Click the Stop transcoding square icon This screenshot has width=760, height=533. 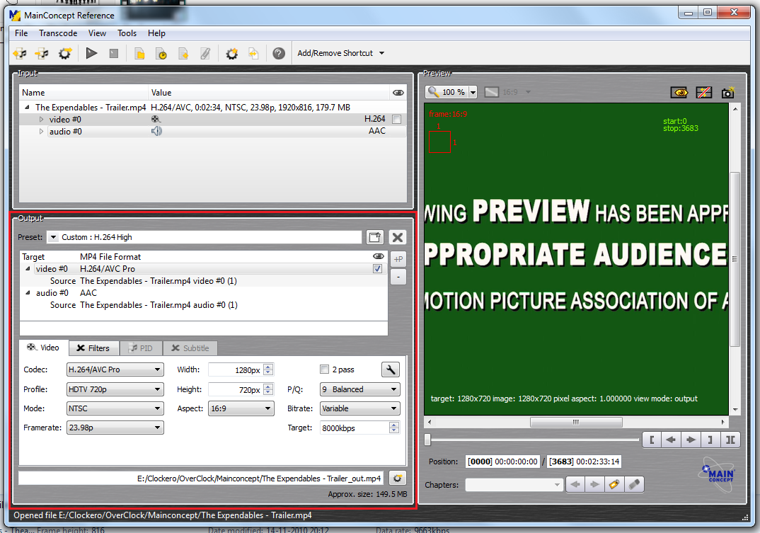coord(114,53)
